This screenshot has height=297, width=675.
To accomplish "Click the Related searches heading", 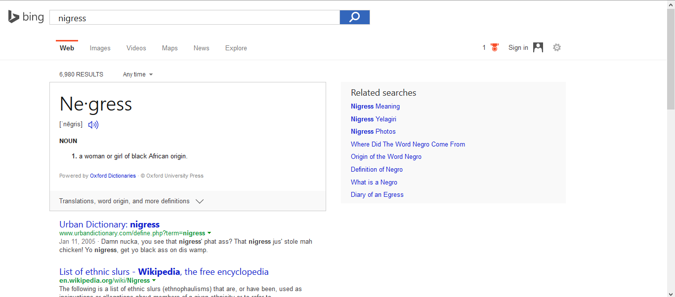I will pyautogui.click(x=383, y=93).
